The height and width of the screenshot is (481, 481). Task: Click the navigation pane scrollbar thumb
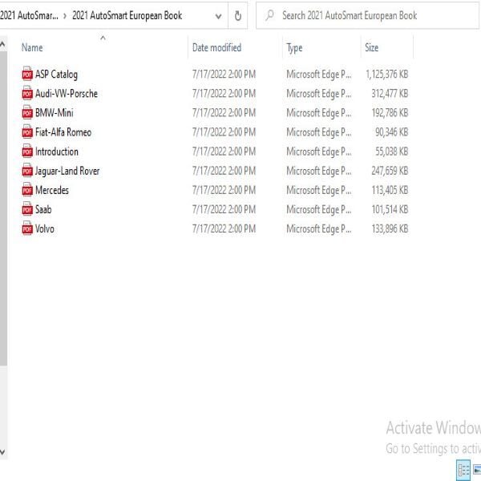3,208
